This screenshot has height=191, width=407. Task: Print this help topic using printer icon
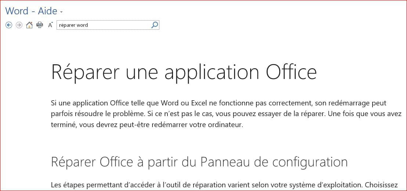[40, 25]
